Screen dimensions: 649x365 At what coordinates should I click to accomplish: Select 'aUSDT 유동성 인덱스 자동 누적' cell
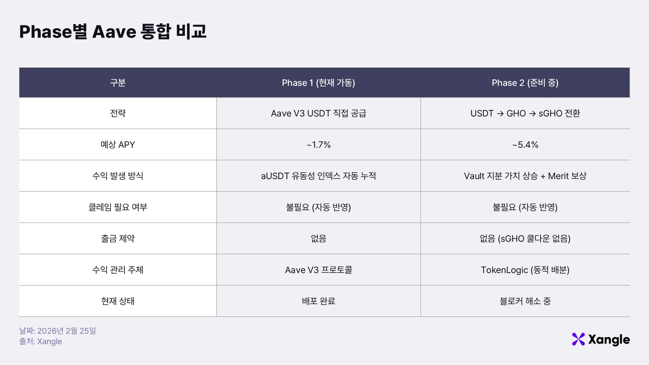pyautogui.click(x=318, y=176)
